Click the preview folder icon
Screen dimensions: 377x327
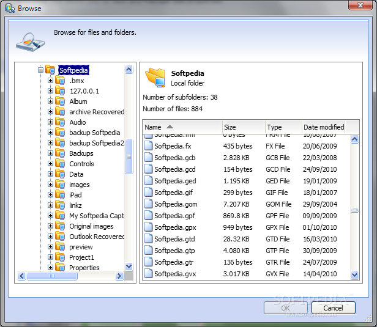coord(60,246)
